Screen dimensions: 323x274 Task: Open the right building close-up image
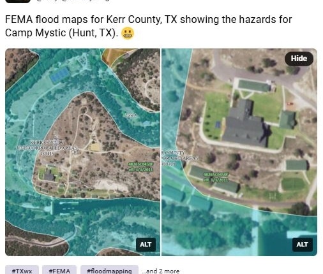pos(239,152)
